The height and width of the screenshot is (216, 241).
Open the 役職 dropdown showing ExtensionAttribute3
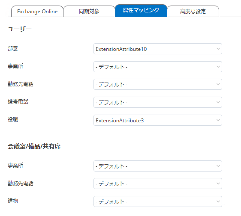[158, 120]
